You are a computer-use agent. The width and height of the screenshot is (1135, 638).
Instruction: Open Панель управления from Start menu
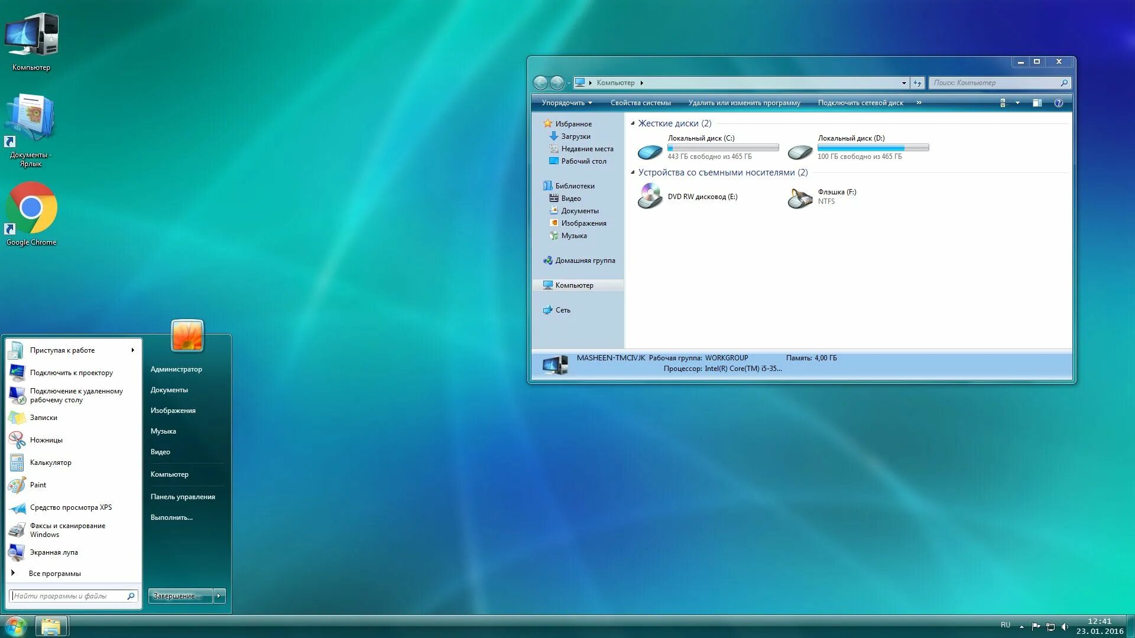183,497
